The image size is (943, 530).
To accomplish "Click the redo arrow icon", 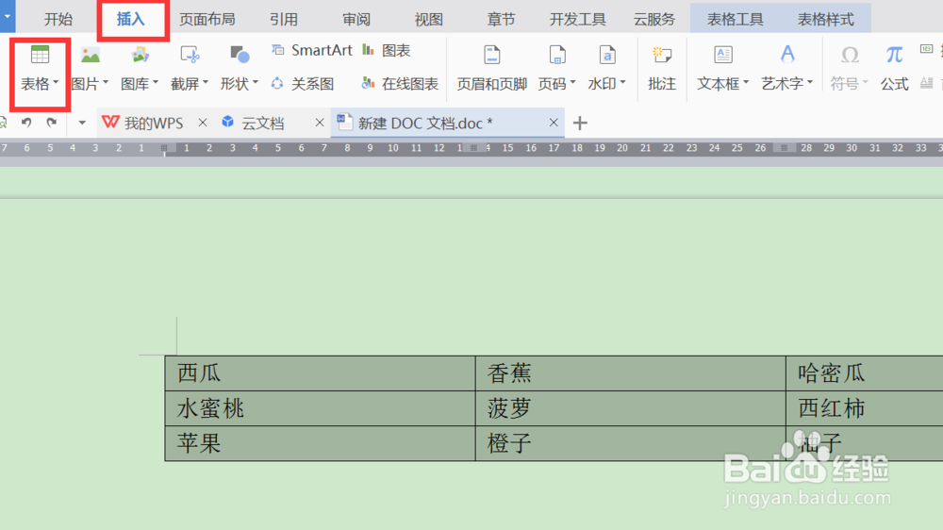I will [52, 123].
